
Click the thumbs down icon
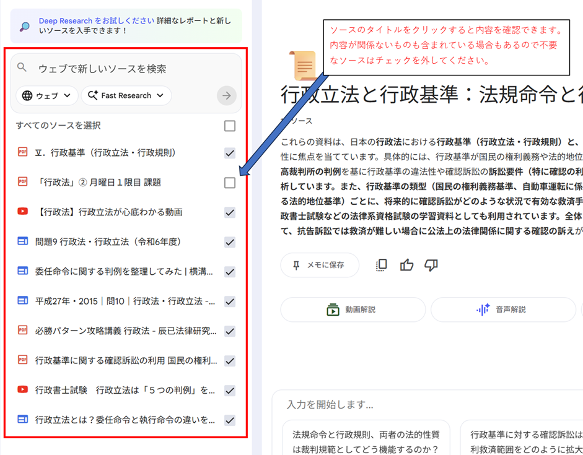pos(431,265)
